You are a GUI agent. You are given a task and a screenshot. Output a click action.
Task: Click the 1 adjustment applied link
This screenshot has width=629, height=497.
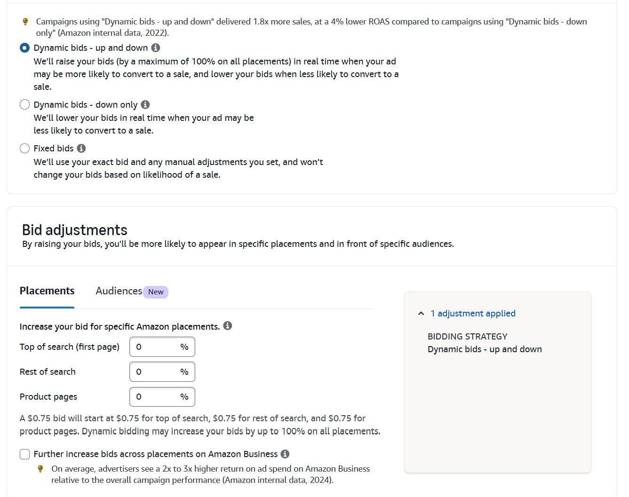pos(473,313)
